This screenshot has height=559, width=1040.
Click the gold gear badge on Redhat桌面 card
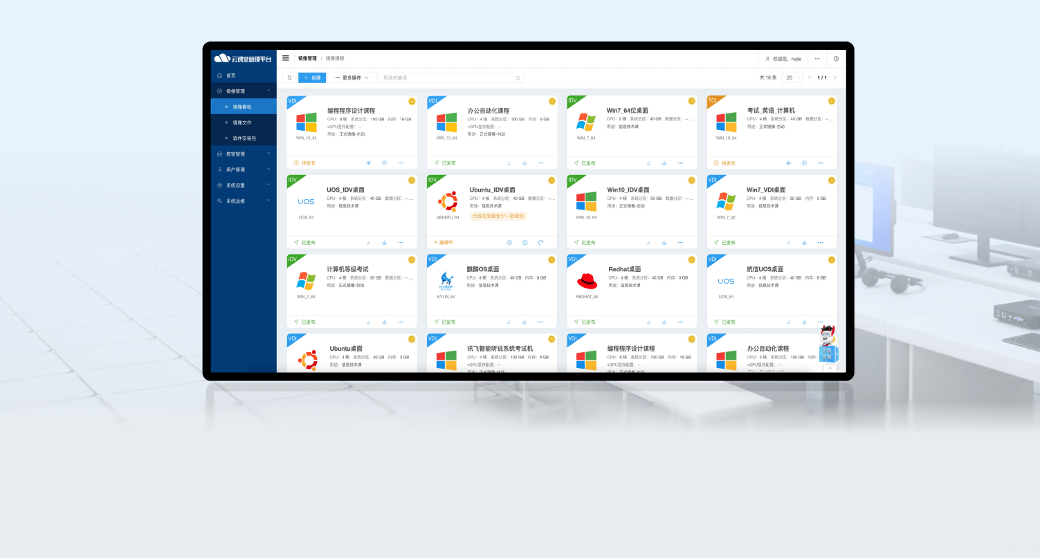(691, 260)
